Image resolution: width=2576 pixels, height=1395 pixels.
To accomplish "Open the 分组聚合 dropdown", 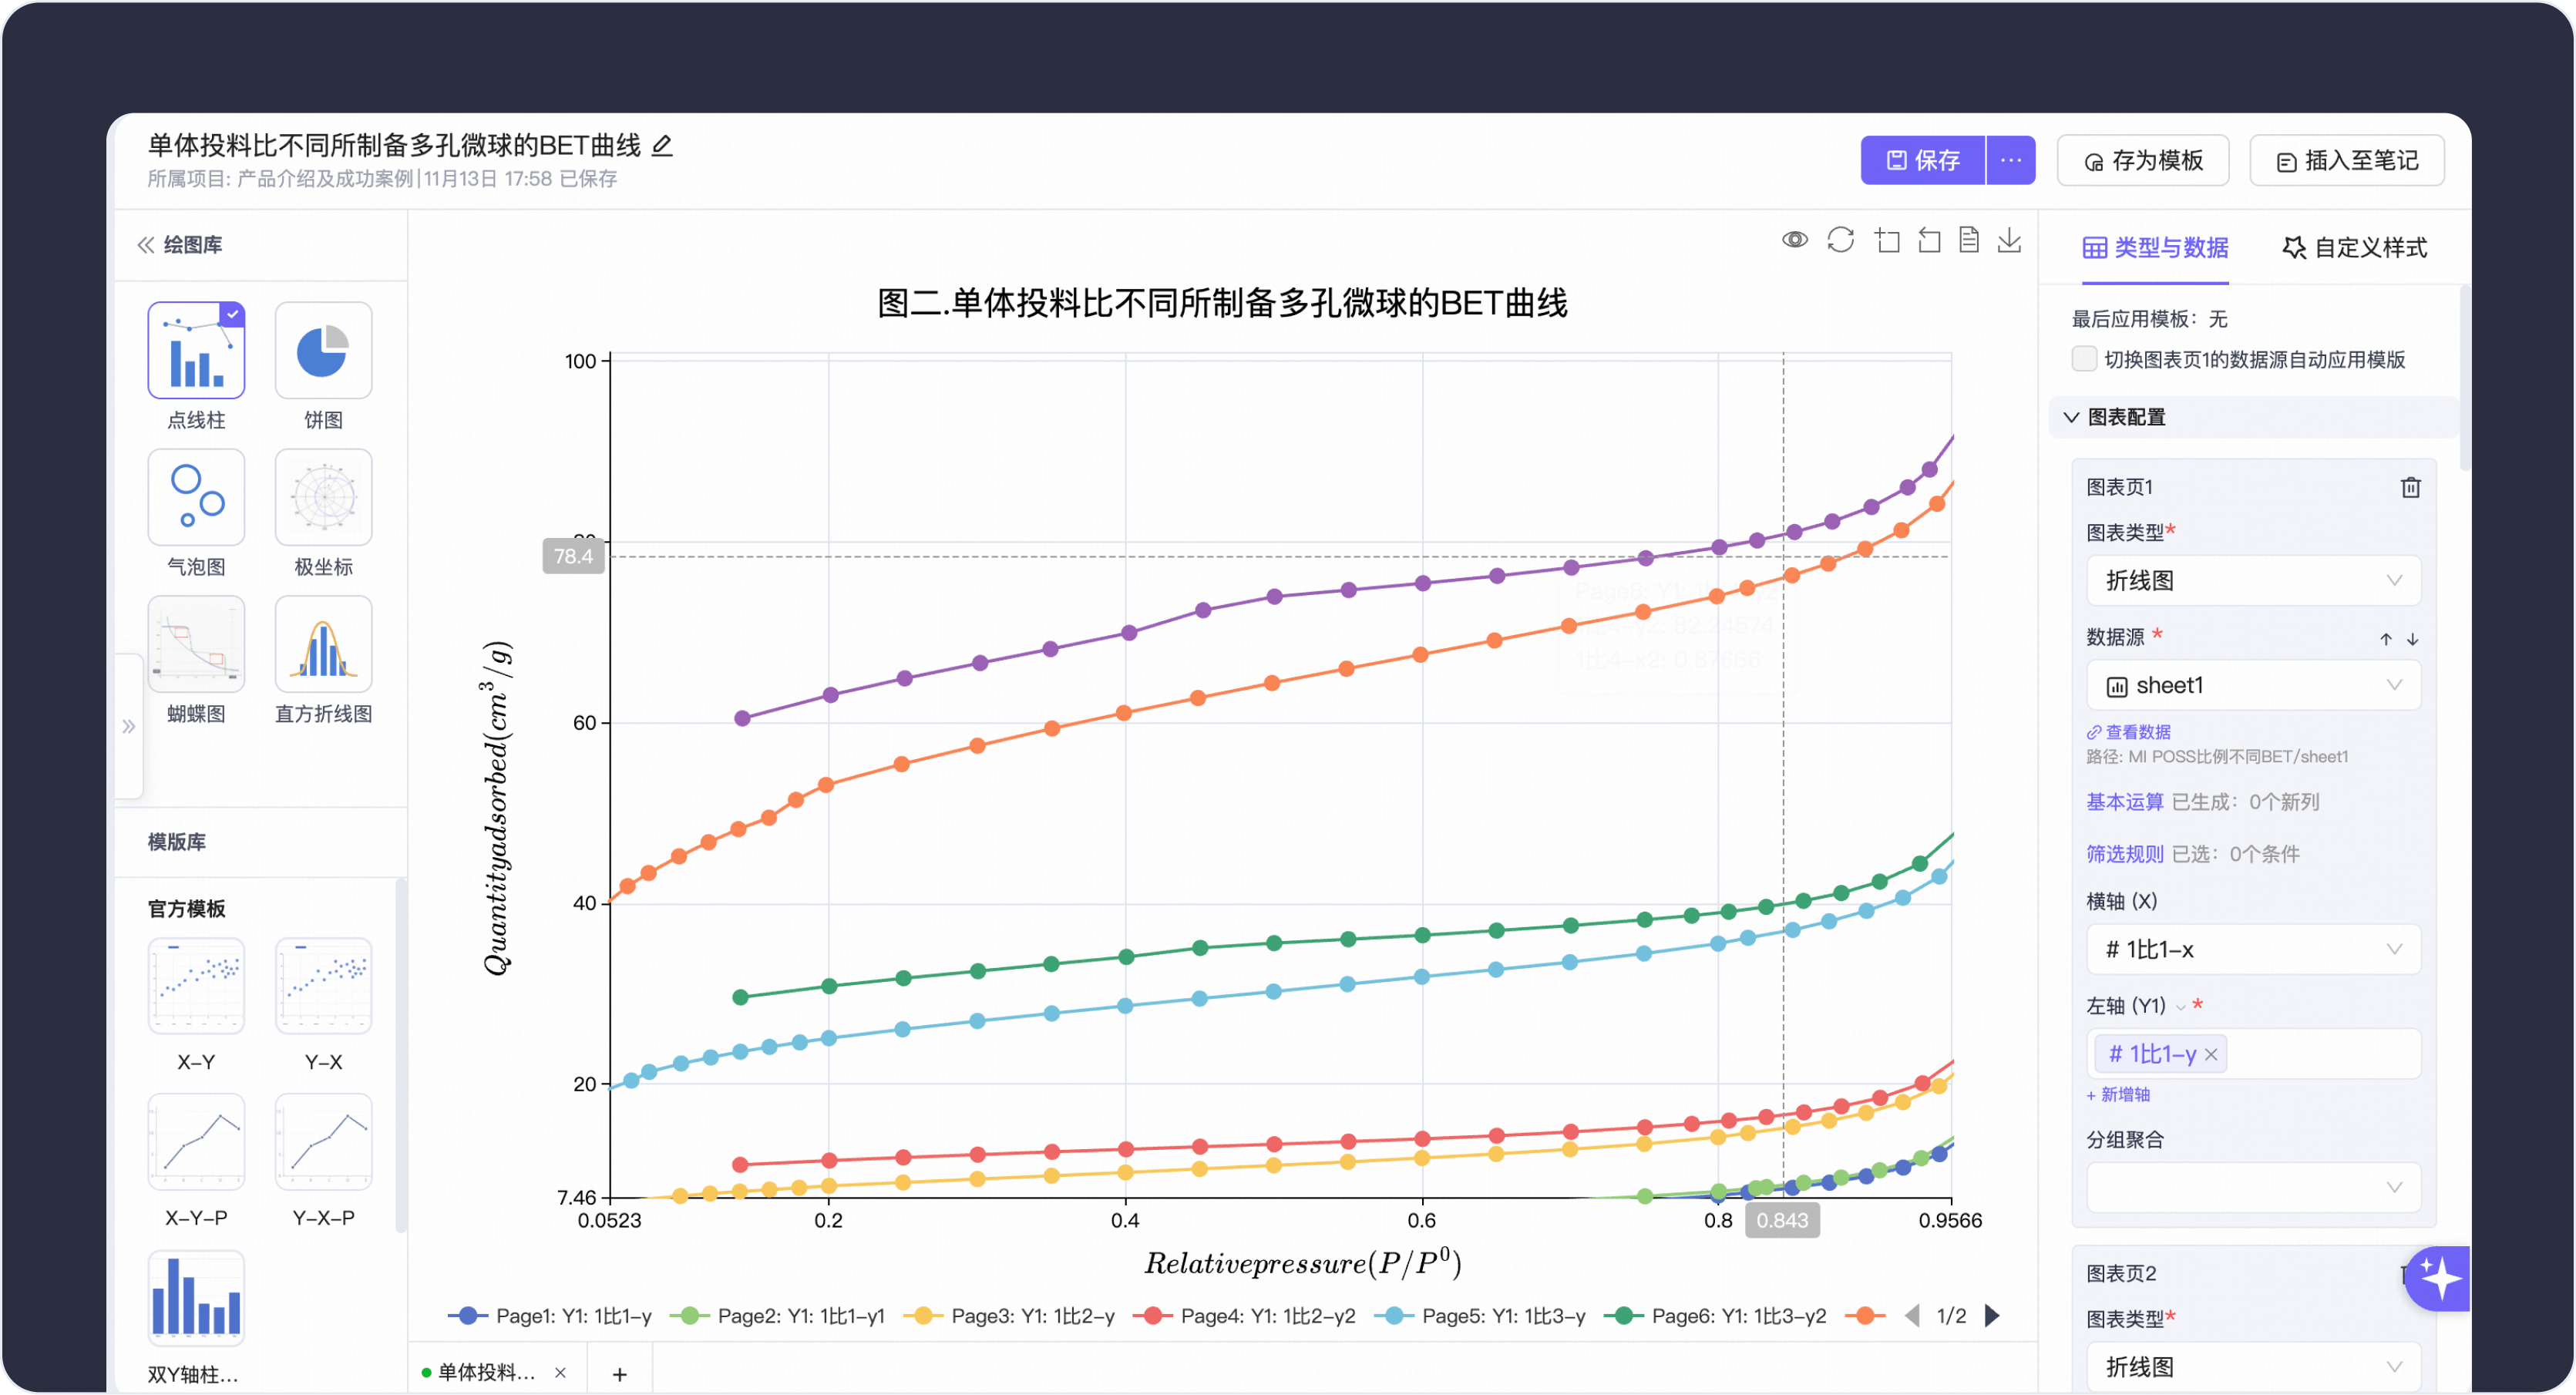I will [x=2253, y=1187].
